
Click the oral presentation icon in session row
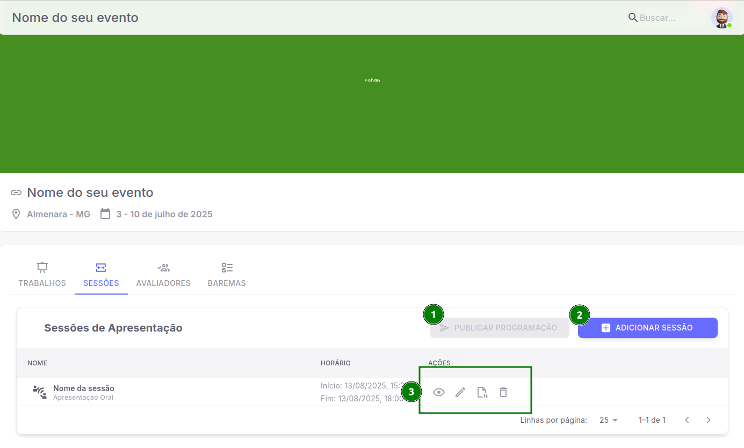click(x=39, y=392)
